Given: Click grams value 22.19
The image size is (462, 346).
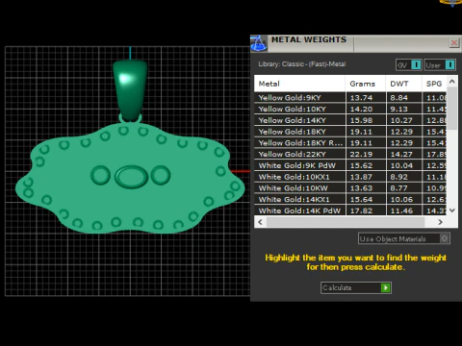Looking at the screenshot, I should 361,154.
